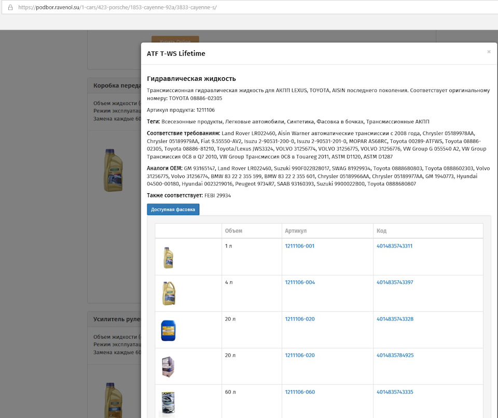
Task: Follow code link 4014835743335
Action: tap(395, 392)
